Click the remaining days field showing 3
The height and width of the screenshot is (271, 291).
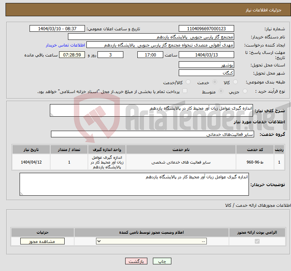pos(110,55)
